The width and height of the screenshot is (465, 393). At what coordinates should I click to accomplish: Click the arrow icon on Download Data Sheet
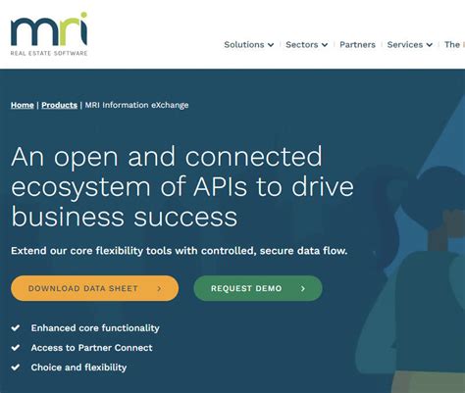[159, 288]
